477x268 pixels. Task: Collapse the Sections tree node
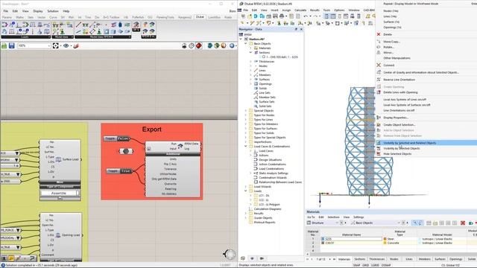(x=250, y=53)
